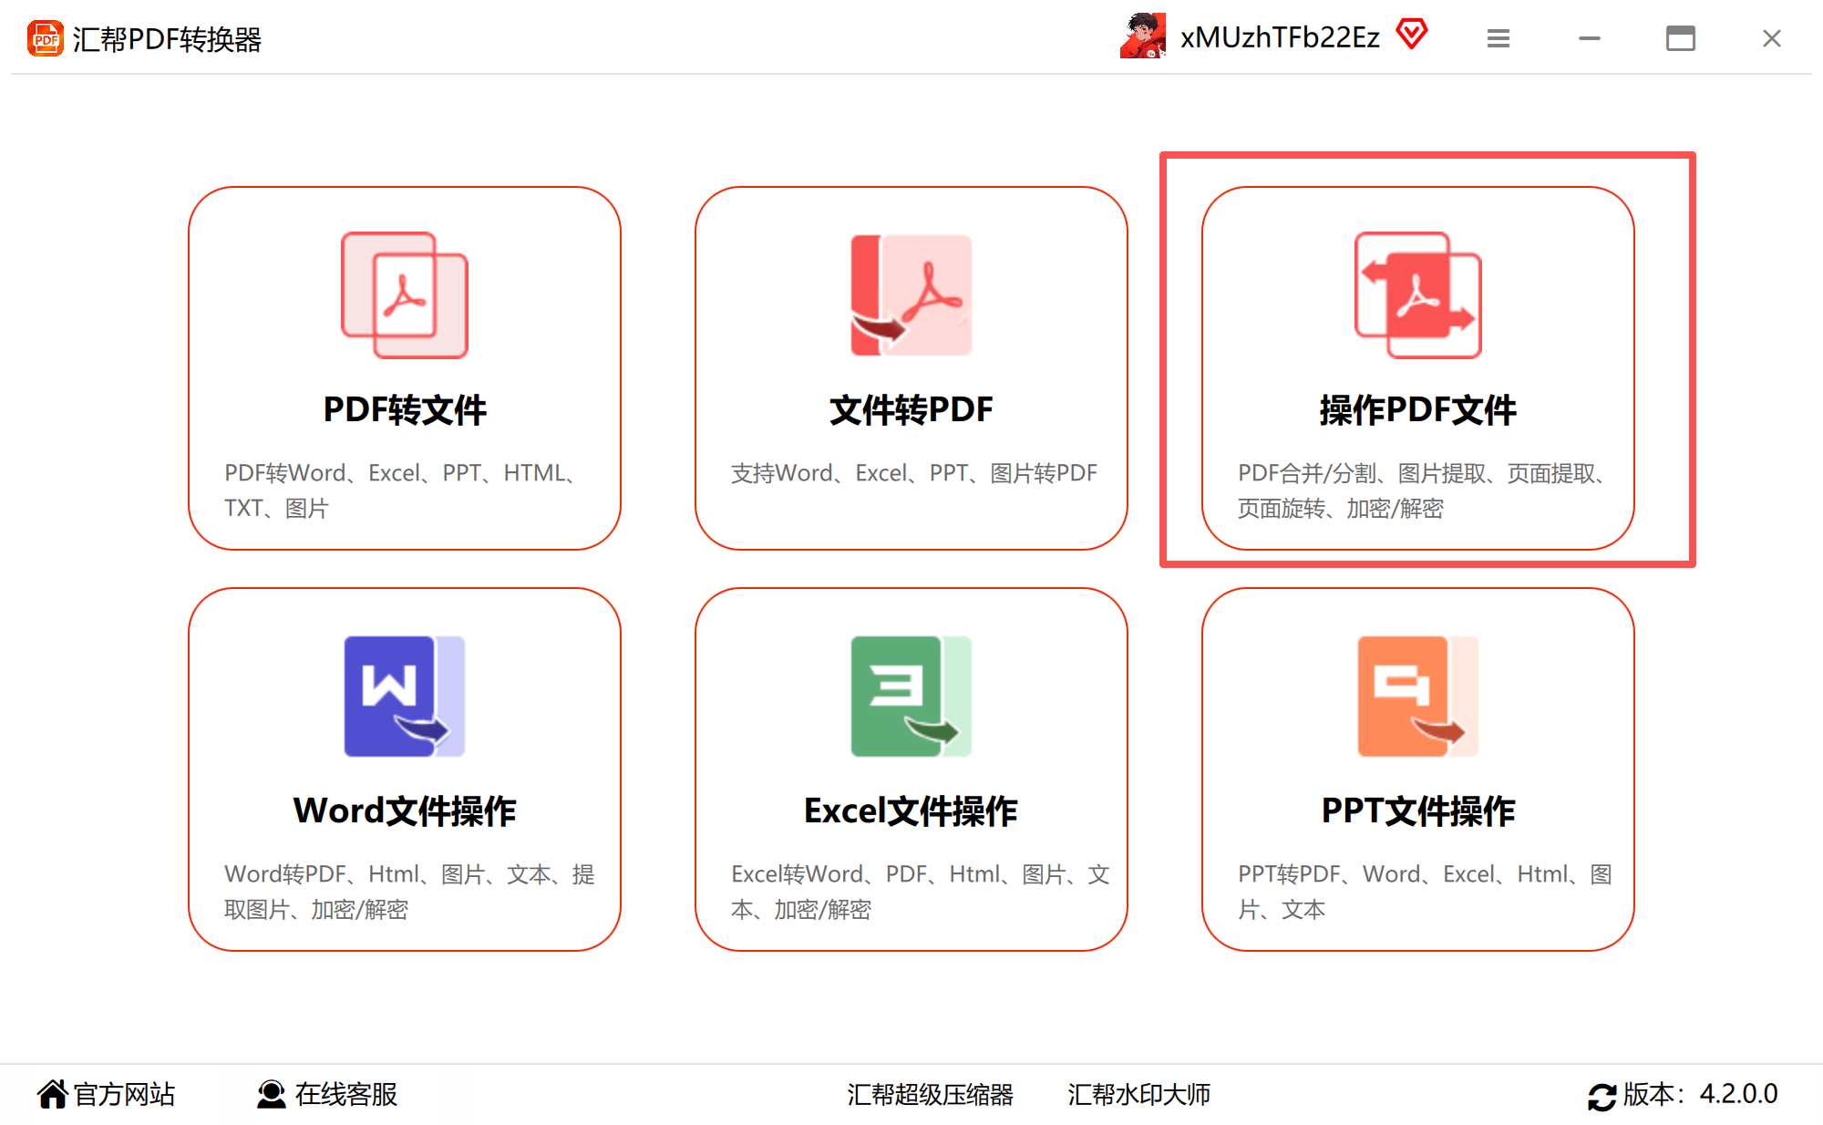Click the refresh icon beside version number
The image size is (1823, 1125).
tap(1602, 1096)
